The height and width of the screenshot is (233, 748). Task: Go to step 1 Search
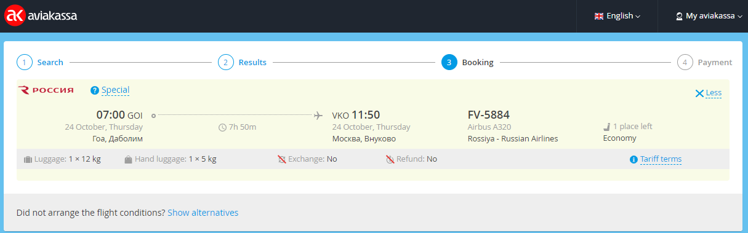[x=40, y=62]
